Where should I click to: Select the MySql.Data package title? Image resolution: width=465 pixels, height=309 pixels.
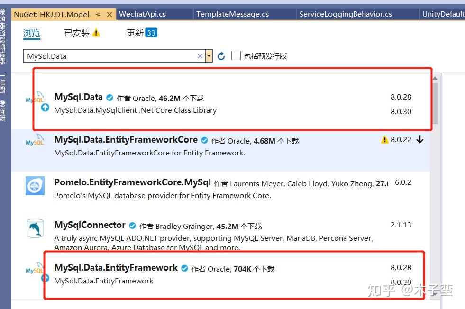[79, 97]
